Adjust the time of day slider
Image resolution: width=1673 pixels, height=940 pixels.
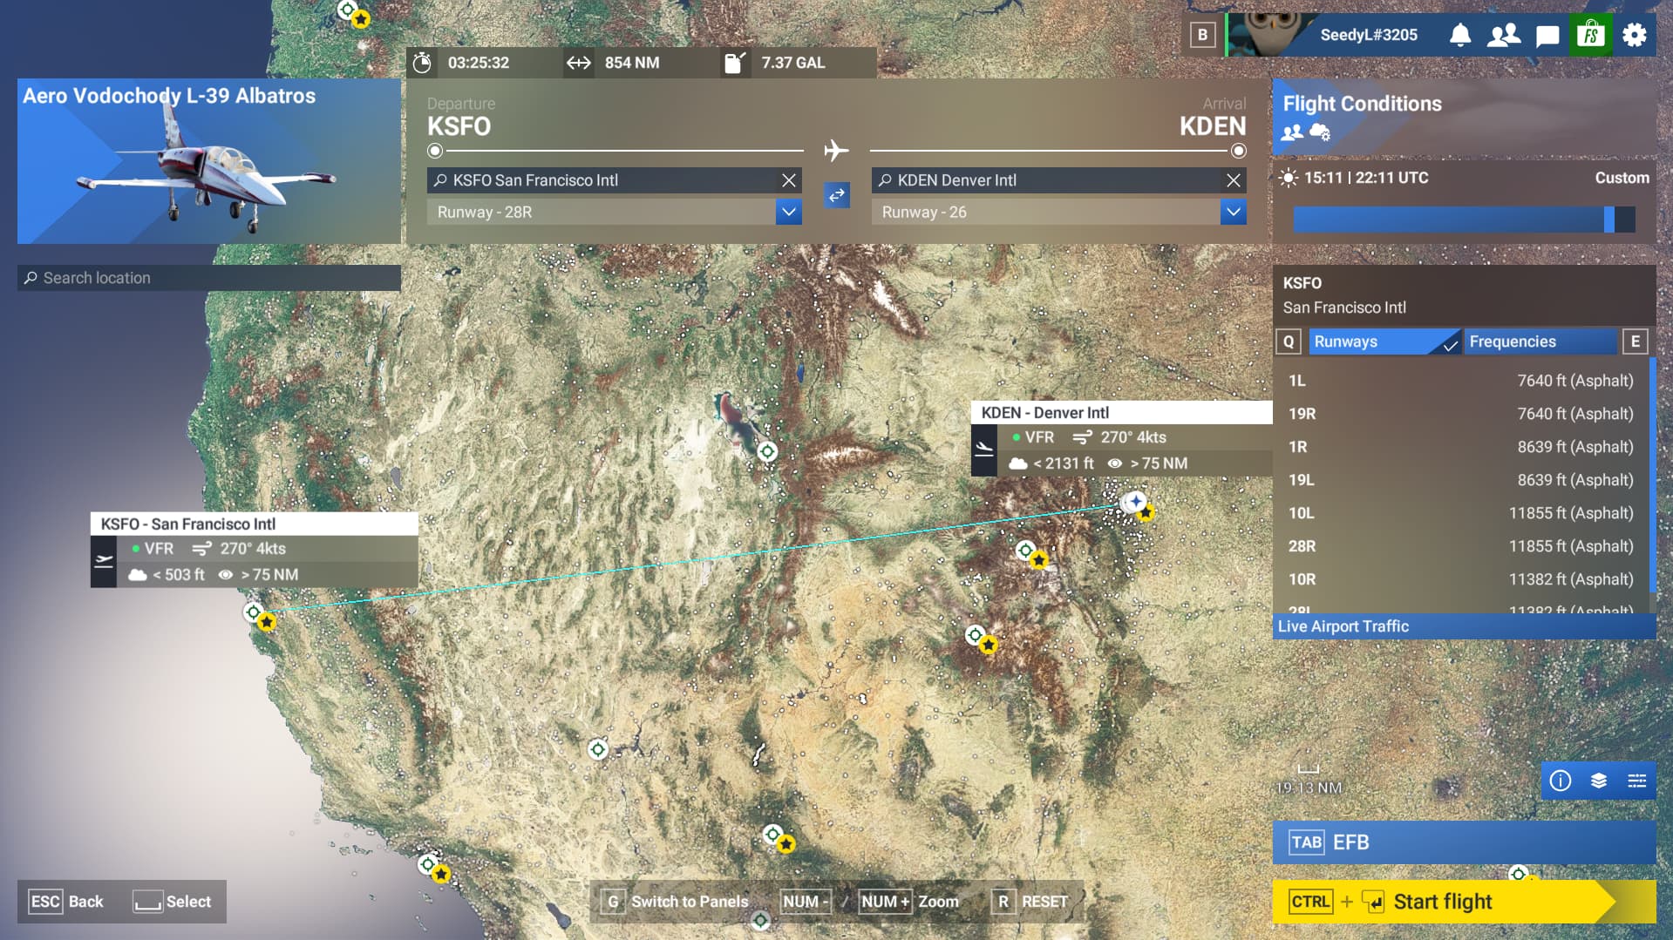click(x=1464, y=220)
